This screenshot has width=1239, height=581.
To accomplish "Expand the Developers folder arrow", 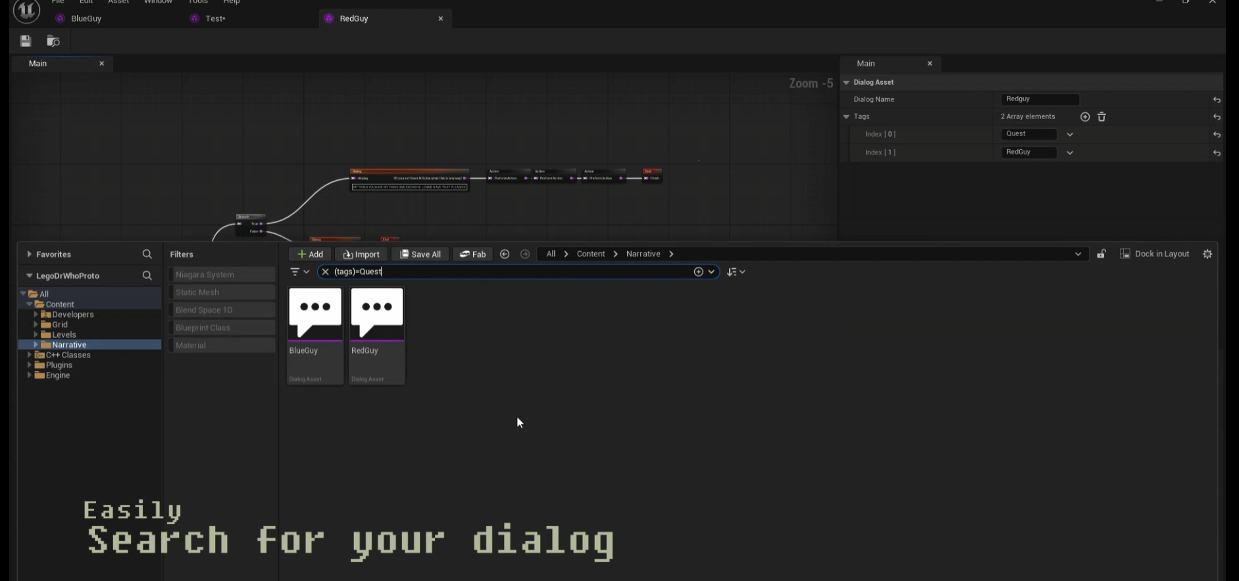I will pyautogui.click(x=36, y=315).
